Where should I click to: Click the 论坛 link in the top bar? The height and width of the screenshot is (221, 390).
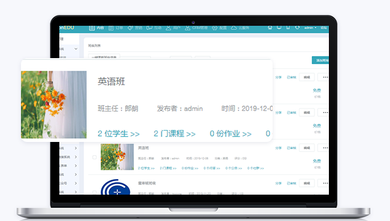tap(324, 28)
